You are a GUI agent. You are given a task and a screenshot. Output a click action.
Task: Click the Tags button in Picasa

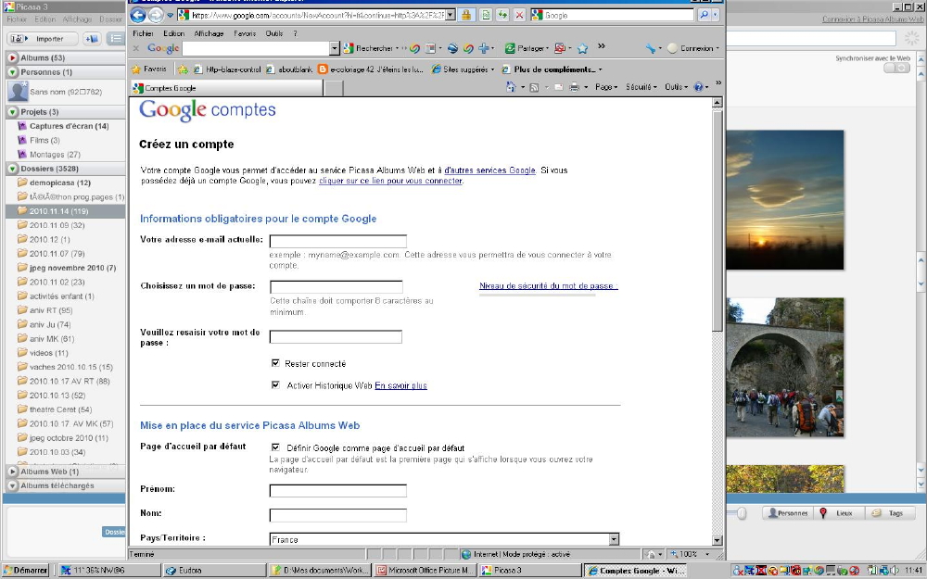890,513
